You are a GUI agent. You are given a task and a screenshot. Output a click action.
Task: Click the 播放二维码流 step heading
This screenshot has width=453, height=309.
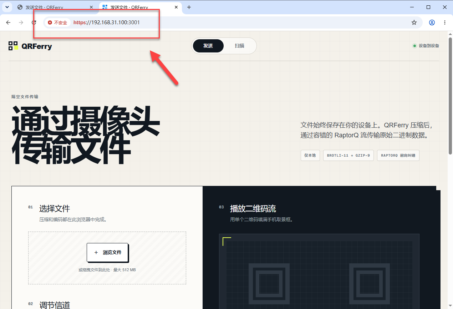253,208
